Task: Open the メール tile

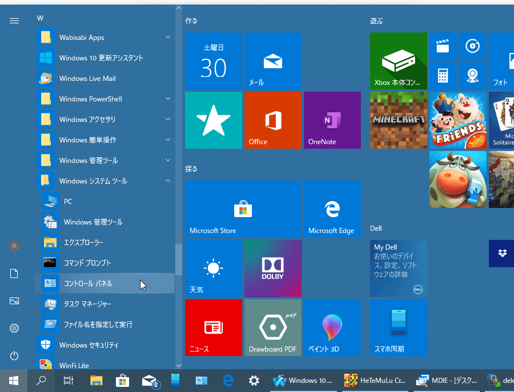Action: coord(273,61)
